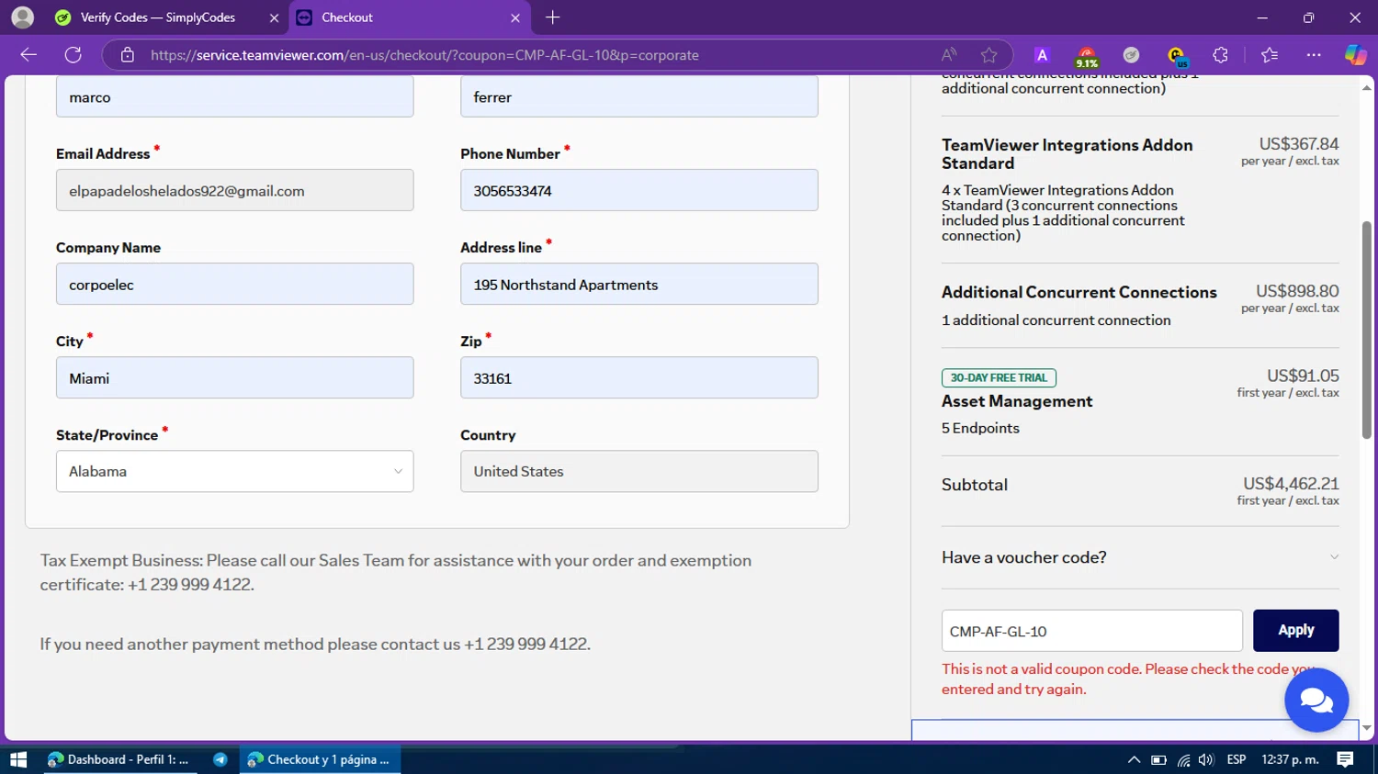Viewport: 1378px width, 774px height.
Task: Switch to Verify Codes — SimplyCodes tab
Action: pos(165,17)
